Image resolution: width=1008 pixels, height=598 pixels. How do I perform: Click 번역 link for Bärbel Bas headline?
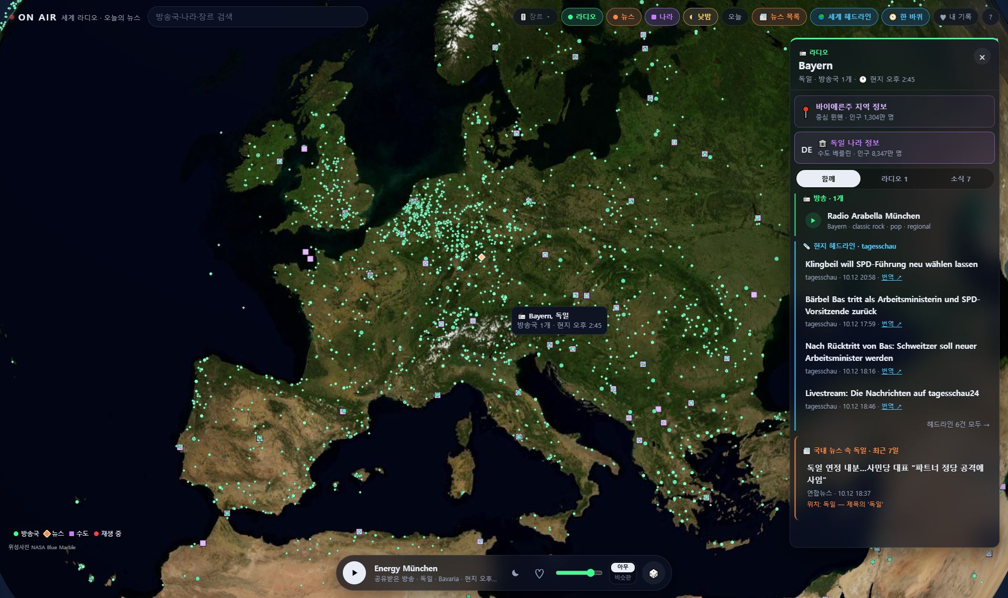[891, 324]
